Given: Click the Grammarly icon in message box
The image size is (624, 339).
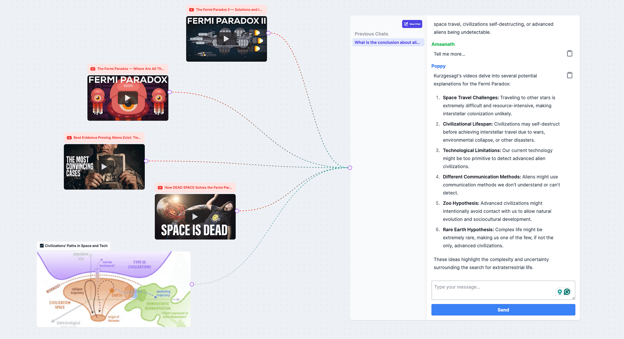Looking at the screenshot, I should point(567,292).
